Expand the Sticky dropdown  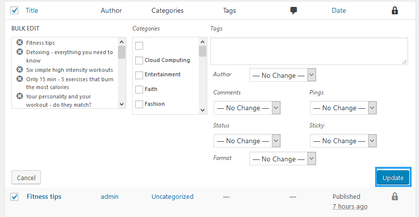tap(343, 141)
